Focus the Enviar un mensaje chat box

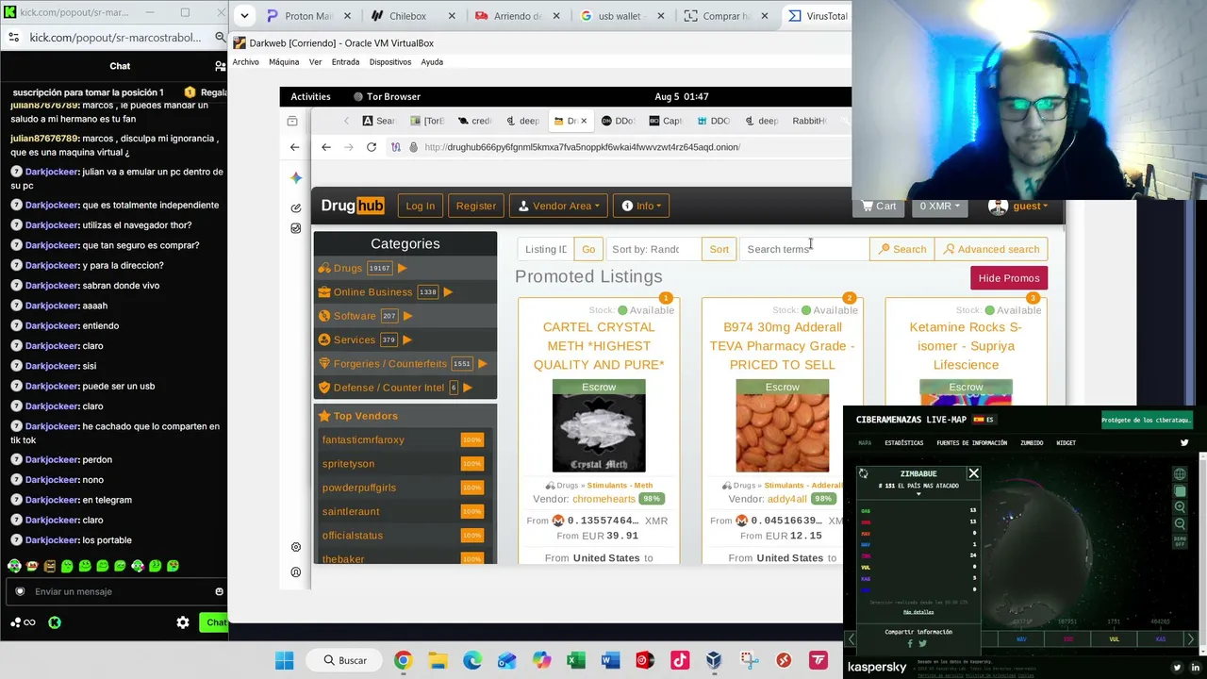coord(118,591)
